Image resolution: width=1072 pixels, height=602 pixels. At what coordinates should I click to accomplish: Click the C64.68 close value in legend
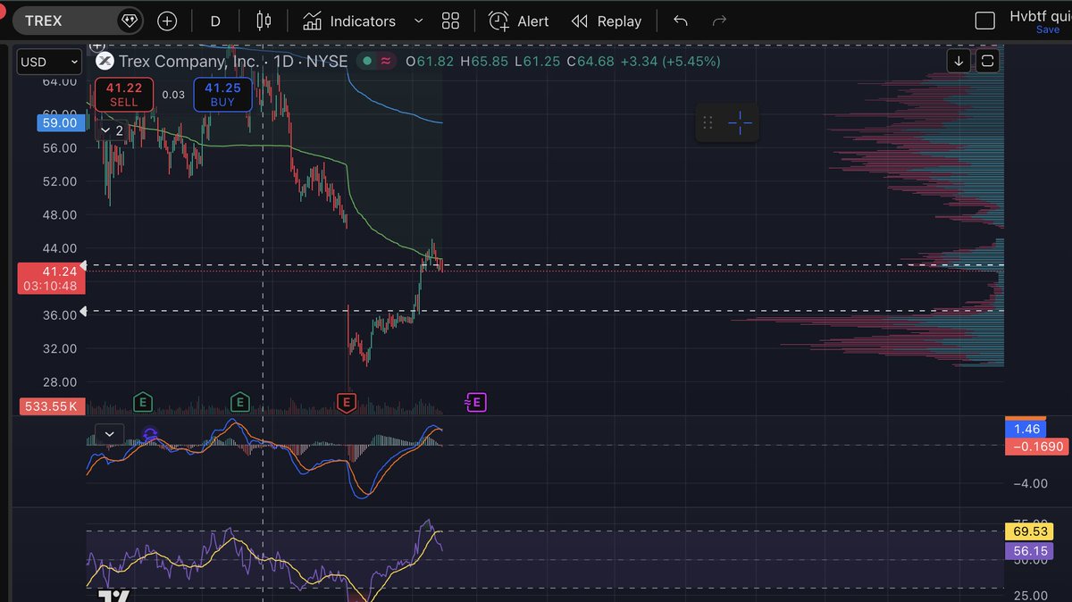point(590,61)
